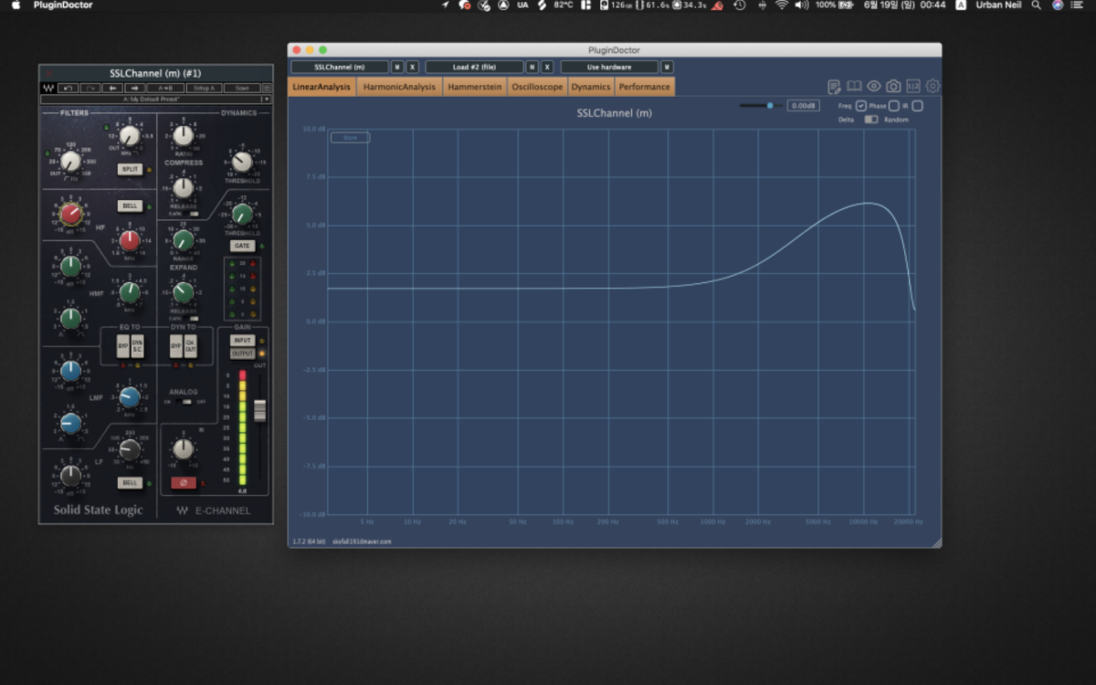Toggle the LF BELL button

click(x=130, y=482)
